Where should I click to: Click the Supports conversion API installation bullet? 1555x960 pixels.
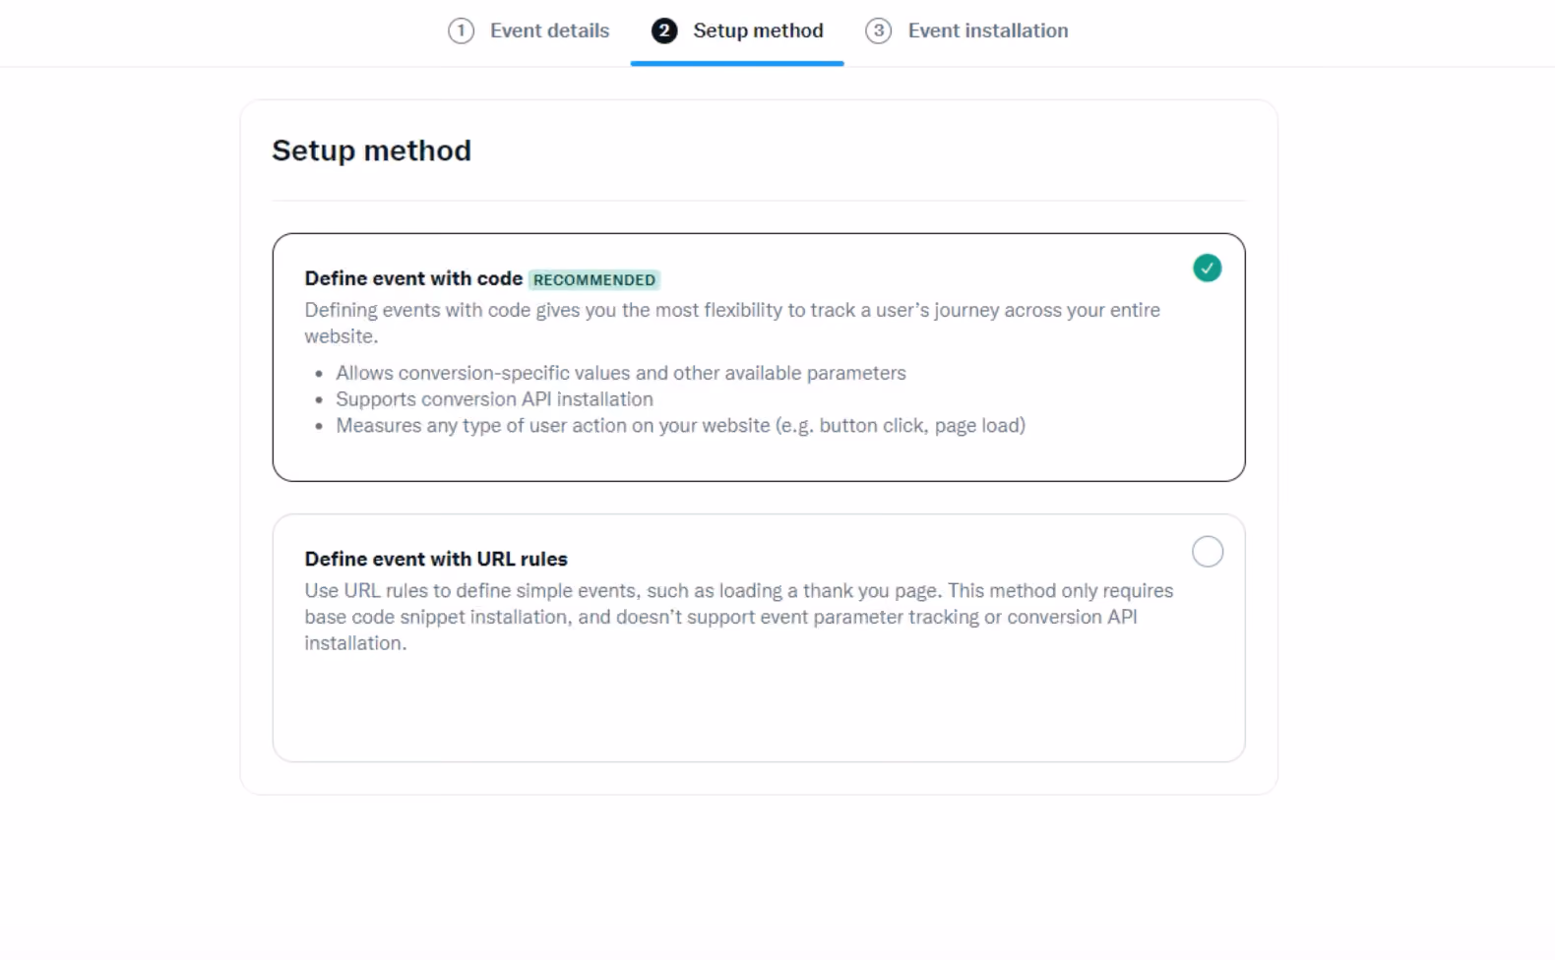pos(494,399)
